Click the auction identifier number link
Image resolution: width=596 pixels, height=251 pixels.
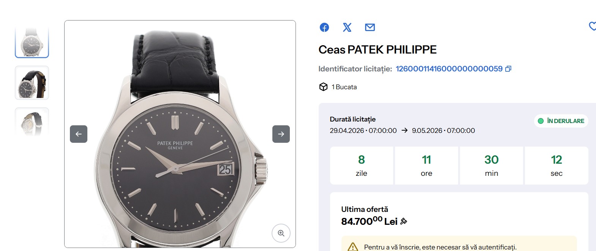tap(449, 69)
